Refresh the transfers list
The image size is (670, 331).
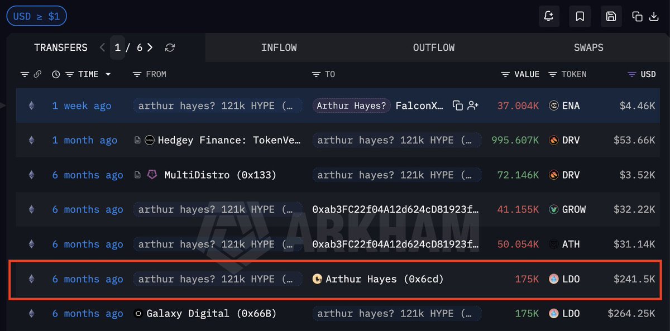[170, 48]
